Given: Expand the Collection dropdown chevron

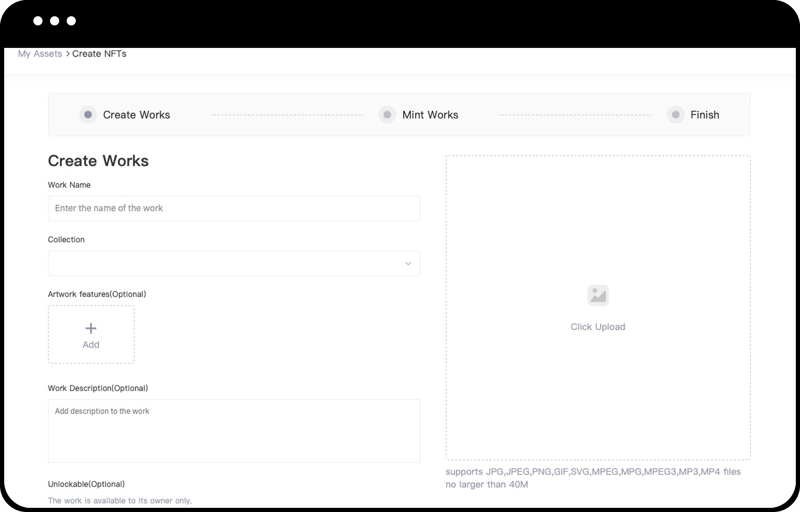Looking at the screenshot, I should click(x=408, y=263).
